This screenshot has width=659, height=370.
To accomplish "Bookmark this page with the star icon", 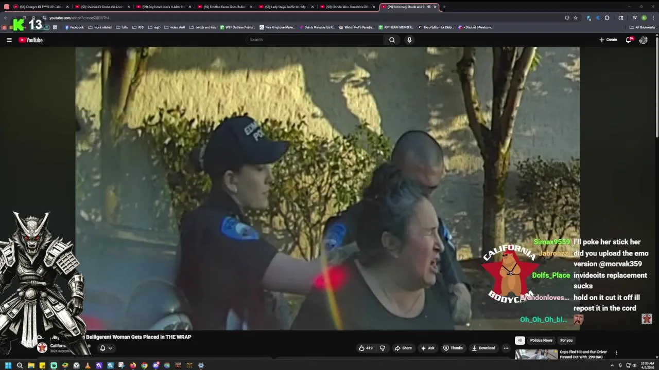I will 576,18.
